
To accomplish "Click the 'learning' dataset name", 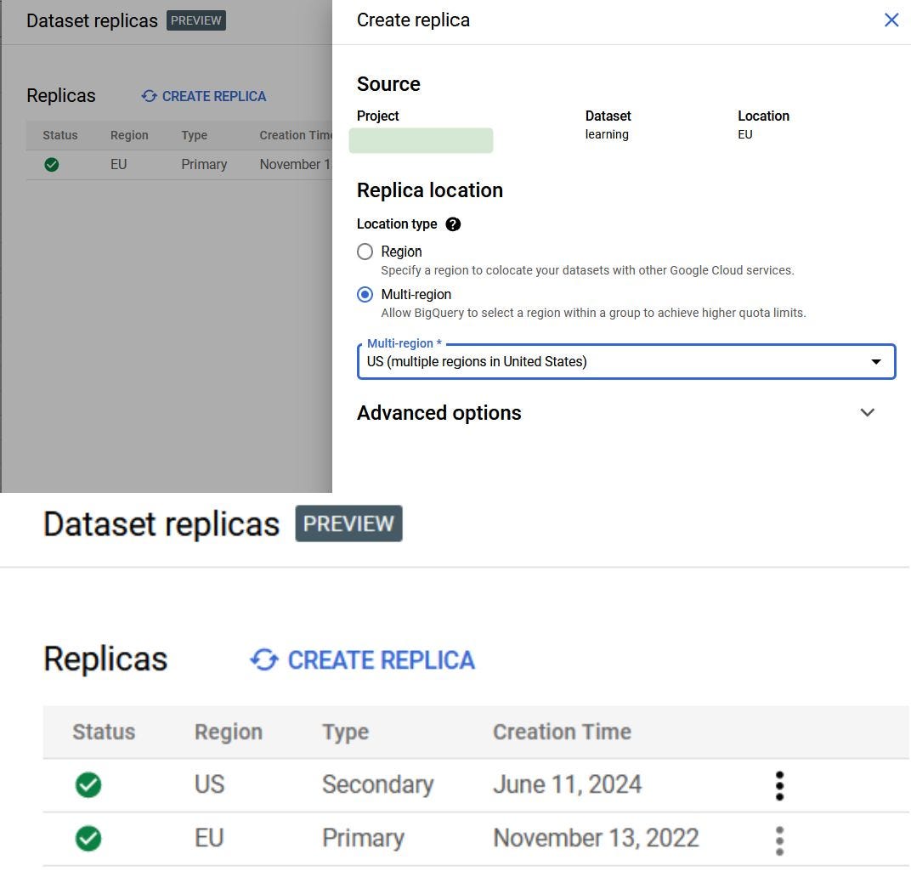I will (x=607, y=134).
